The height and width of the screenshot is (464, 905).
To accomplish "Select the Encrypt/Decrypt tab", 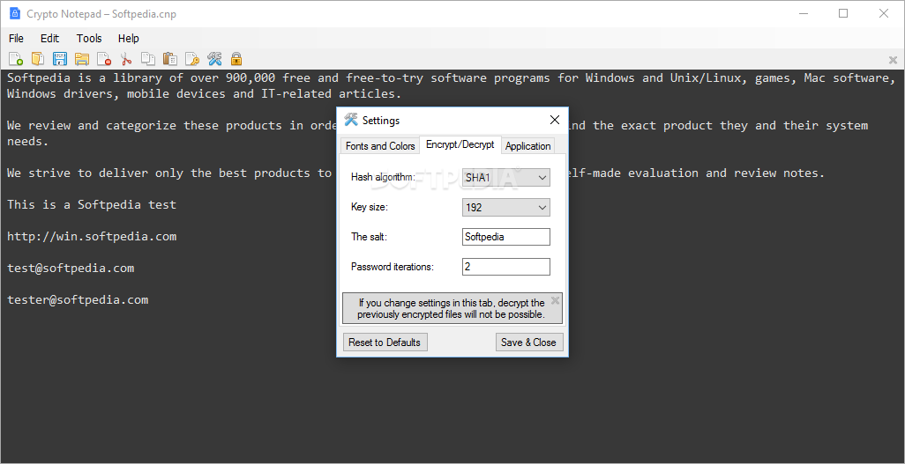I will click(x=460, y=144).
